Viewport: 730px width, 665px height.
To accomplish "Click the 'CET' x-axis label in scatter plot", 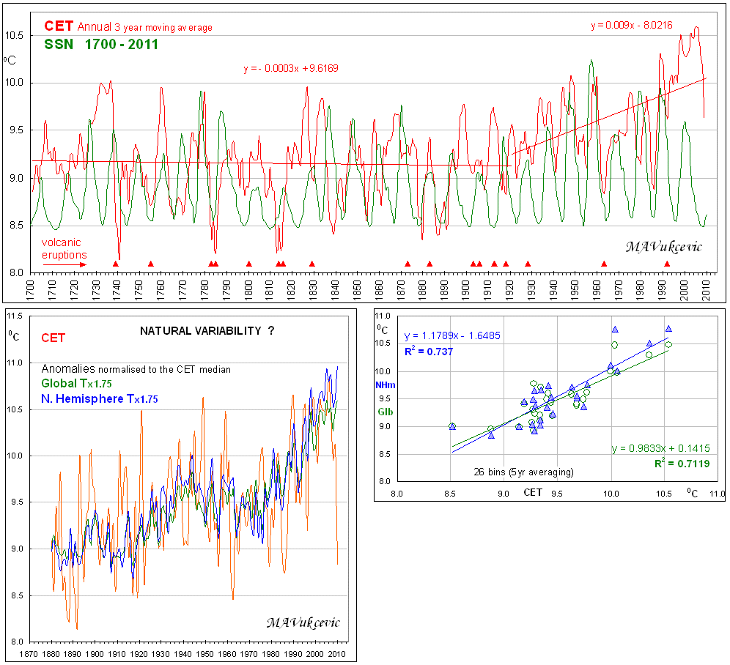I will pyautogui.click(x=533, y=492).
